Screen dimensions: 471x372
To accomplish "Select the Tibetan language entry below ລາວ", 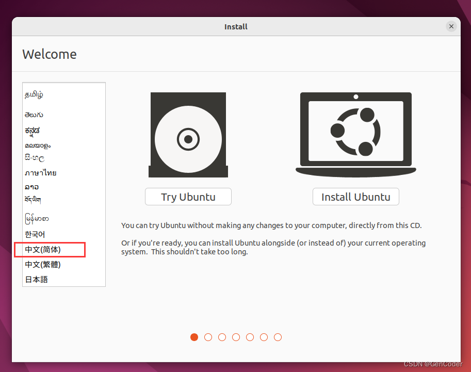I will point(33,200).
